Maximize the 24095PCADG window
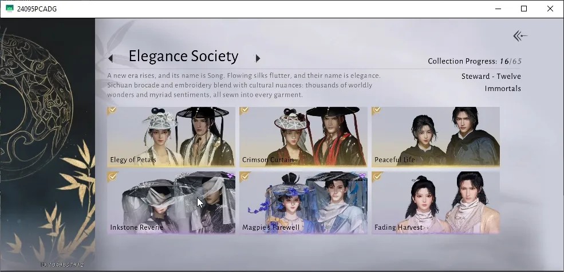564x272 pixels. point(524,9)
